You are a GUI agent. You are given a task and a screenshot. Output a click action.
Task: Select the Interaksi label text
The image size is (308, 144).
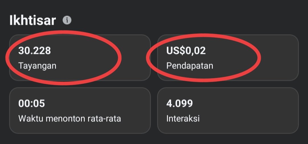[x=183, y=119]
